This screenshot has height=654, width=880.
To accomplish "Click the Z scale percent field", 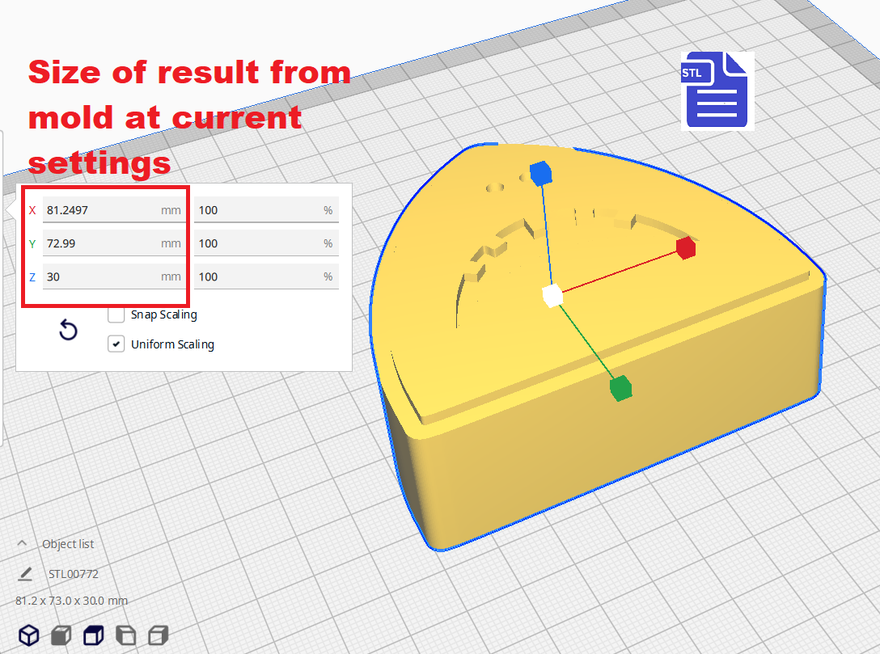I will click(x=257, y=276).
